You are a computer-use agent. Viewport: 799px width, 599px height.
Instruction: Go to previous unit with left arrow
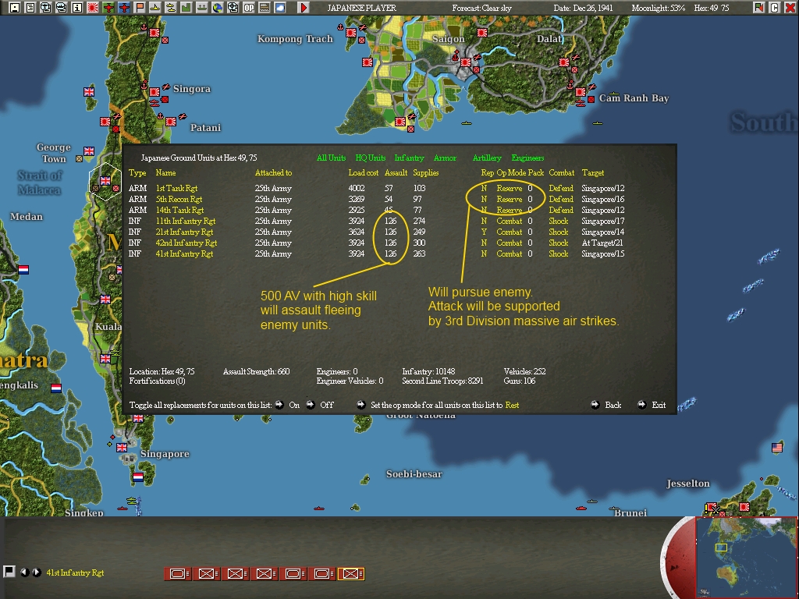[24, 572]
